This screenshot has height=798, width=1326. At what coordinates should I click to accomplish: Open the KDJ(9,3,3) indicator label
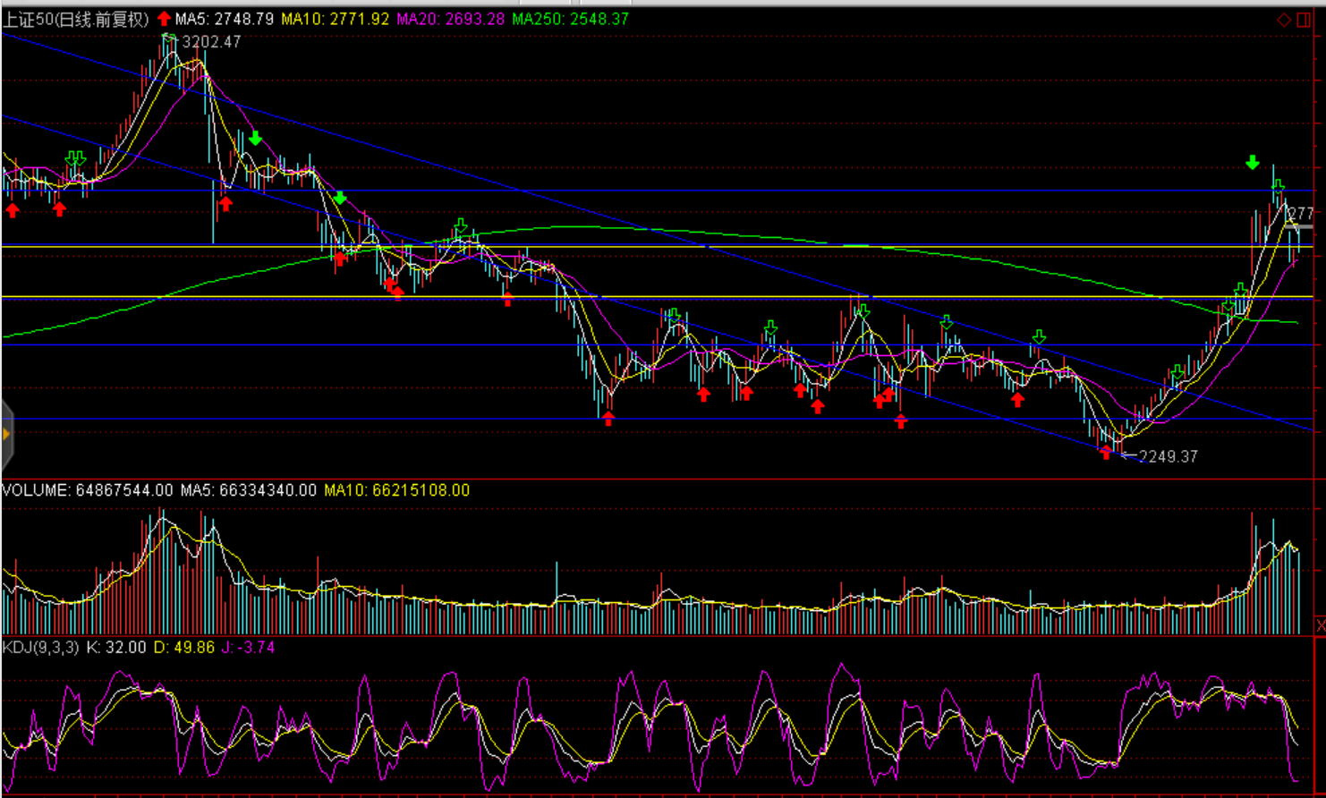point(40,647)
